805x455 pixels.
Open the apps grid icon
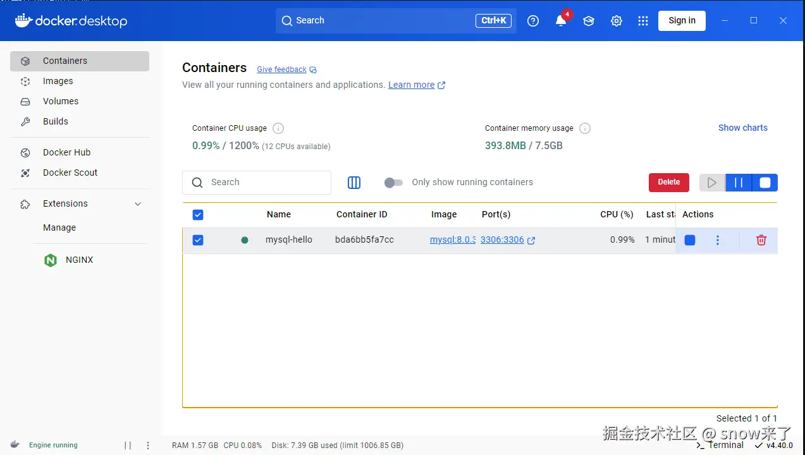pos(643,21)
